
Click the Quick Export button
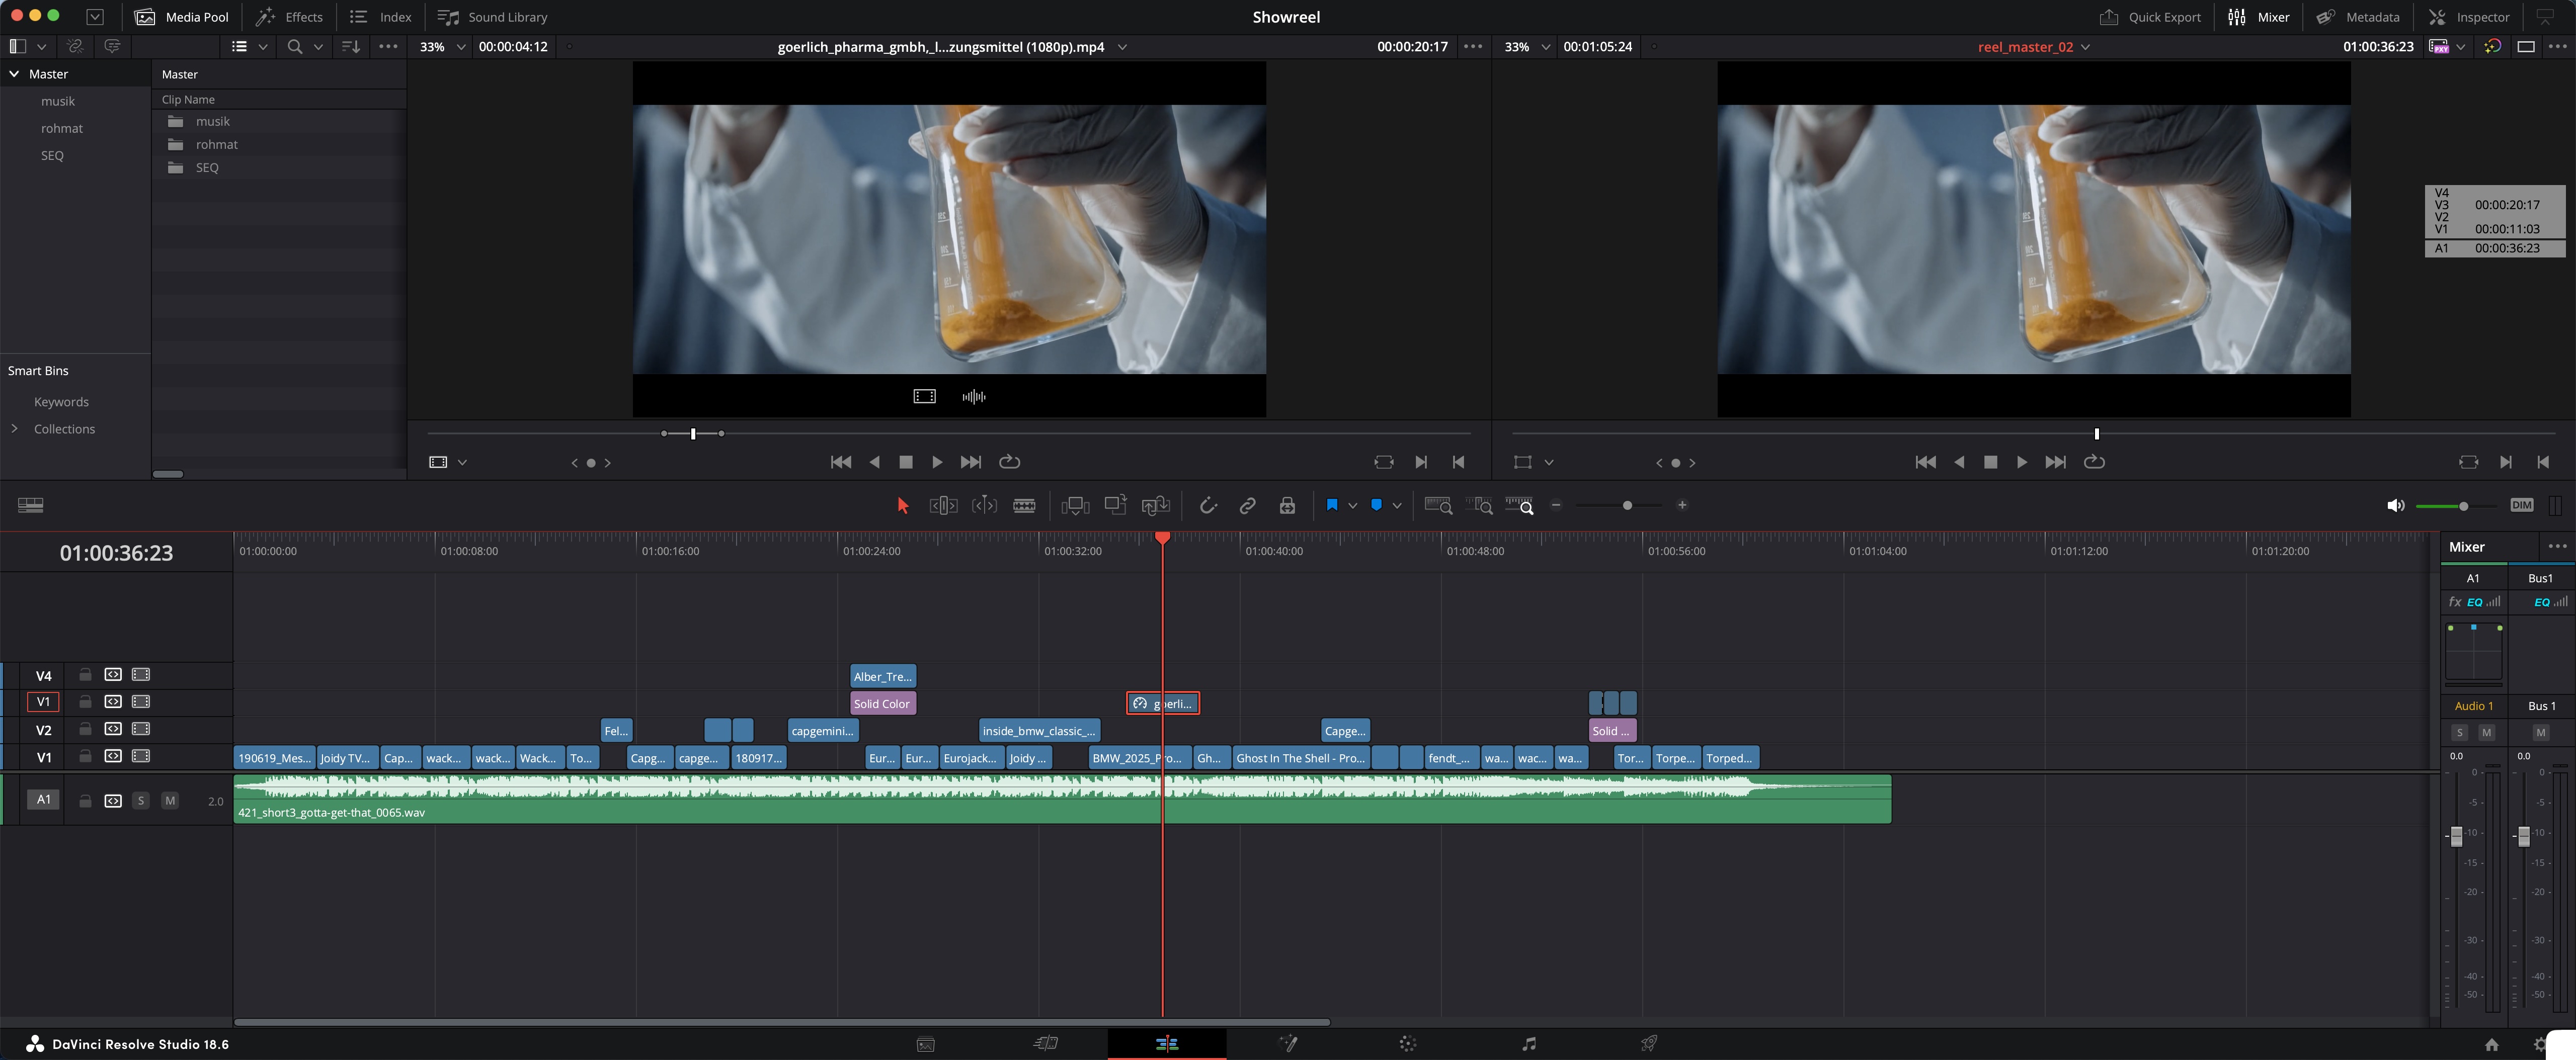[x=2150, y=17]
